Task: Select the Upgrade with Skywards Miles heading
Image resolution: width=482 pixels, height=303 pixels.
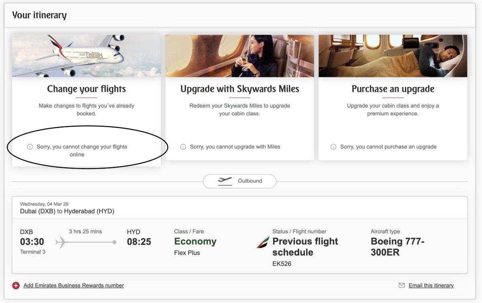Action: point(240,89)
